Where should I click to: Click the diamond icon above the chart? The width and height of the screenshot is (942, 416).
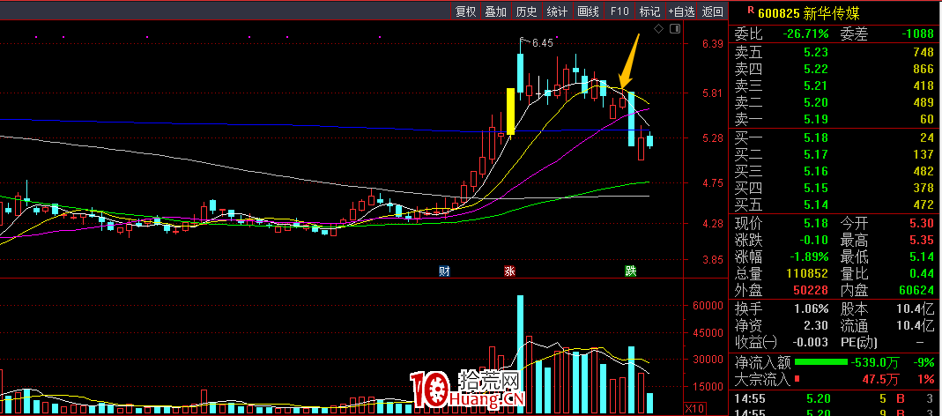(x=658, y=28)
